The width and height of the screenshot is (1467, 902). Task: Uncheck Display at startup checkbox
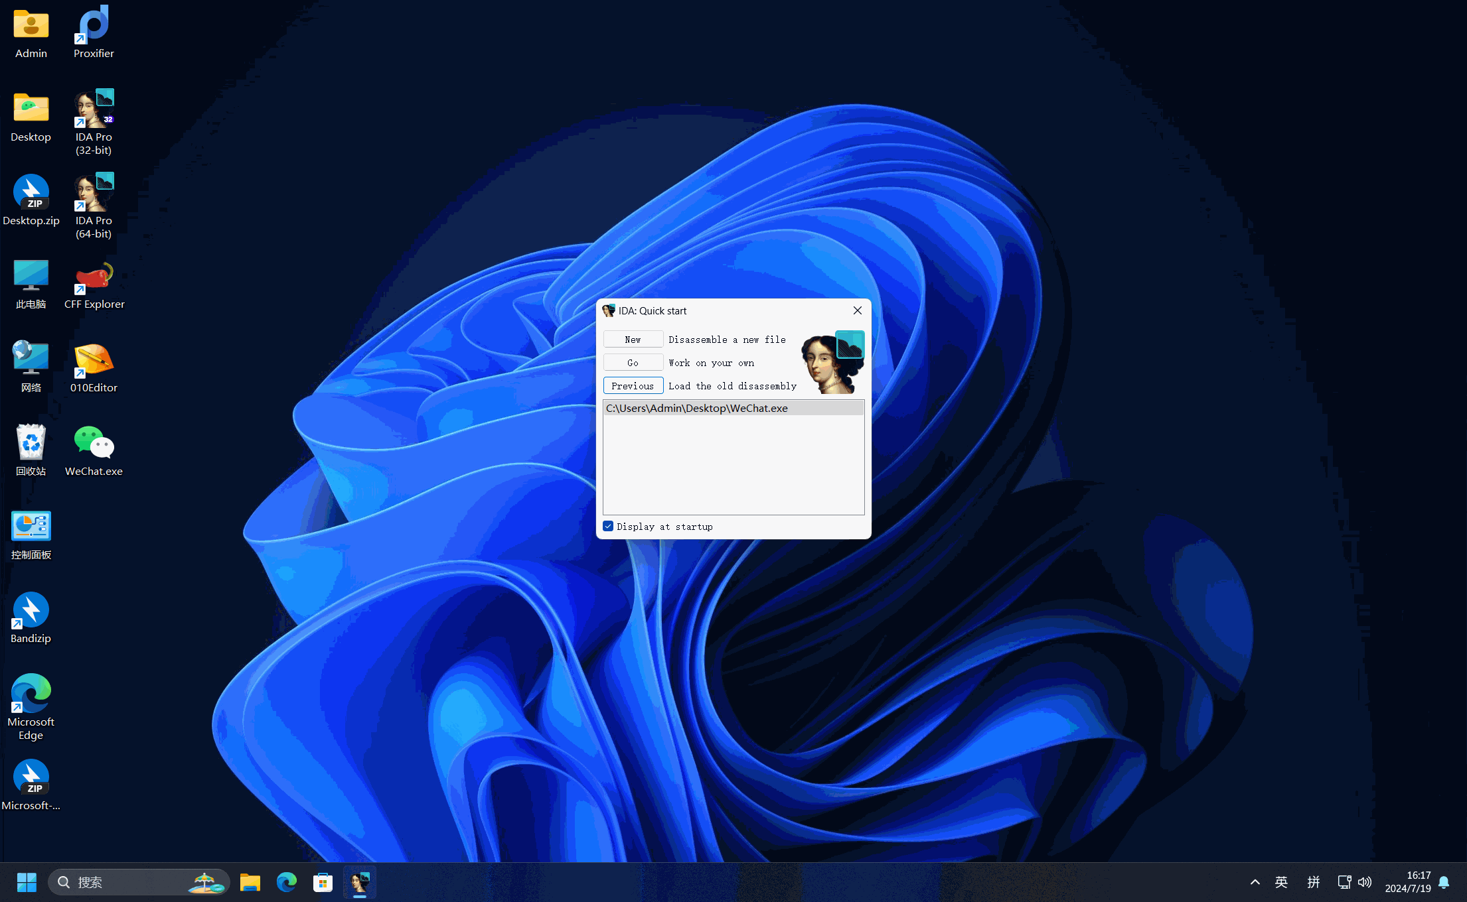coord(608,527)
